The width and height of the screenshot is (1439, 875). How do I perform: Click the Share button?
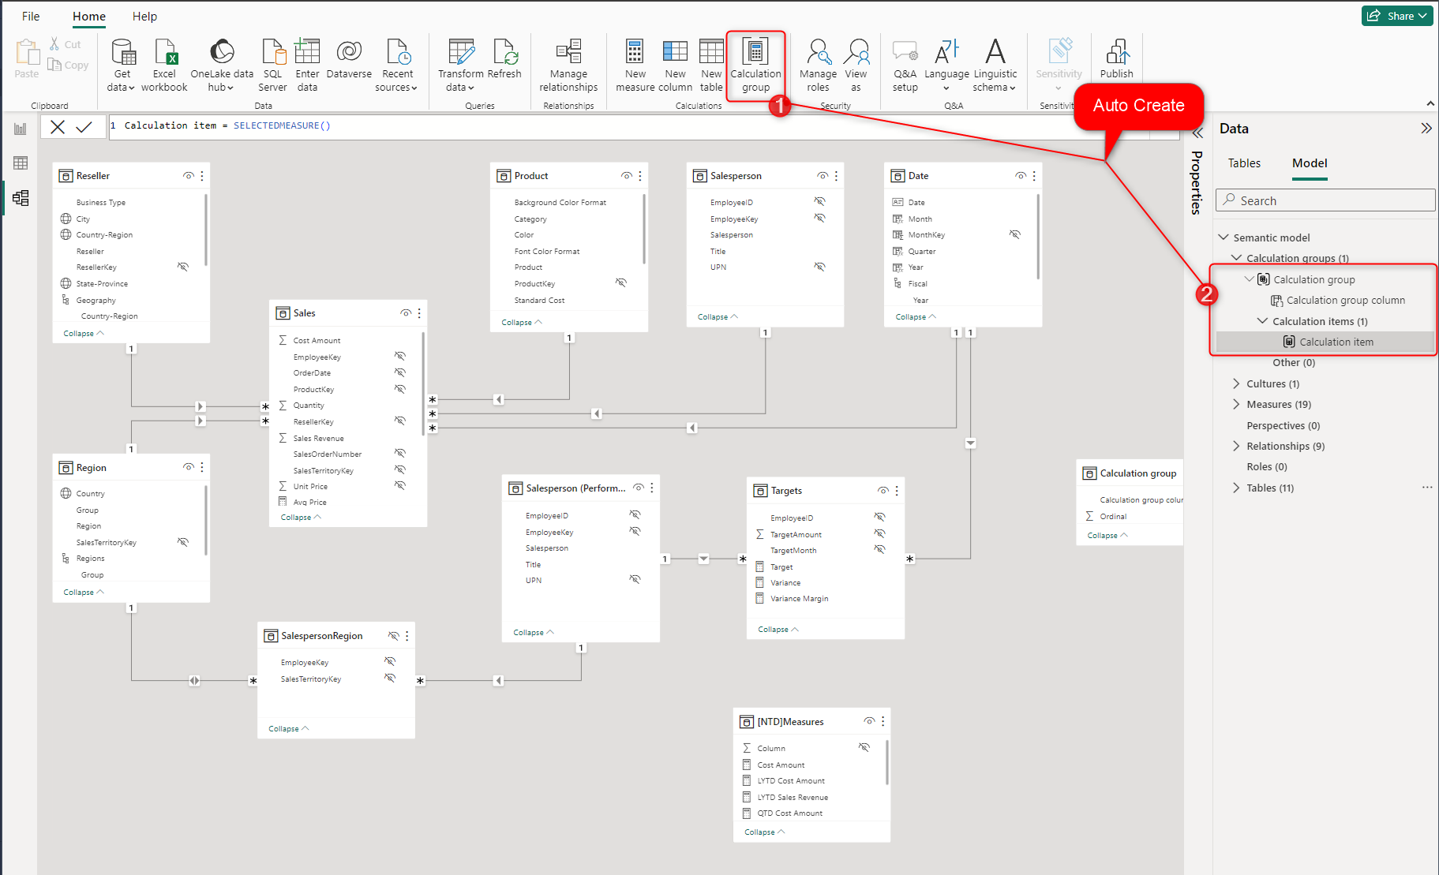[x=1396, y=16]
